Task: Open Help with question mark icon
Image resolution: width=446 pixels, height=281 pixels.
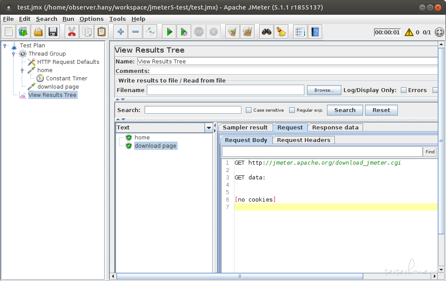Action: [315, 32]
